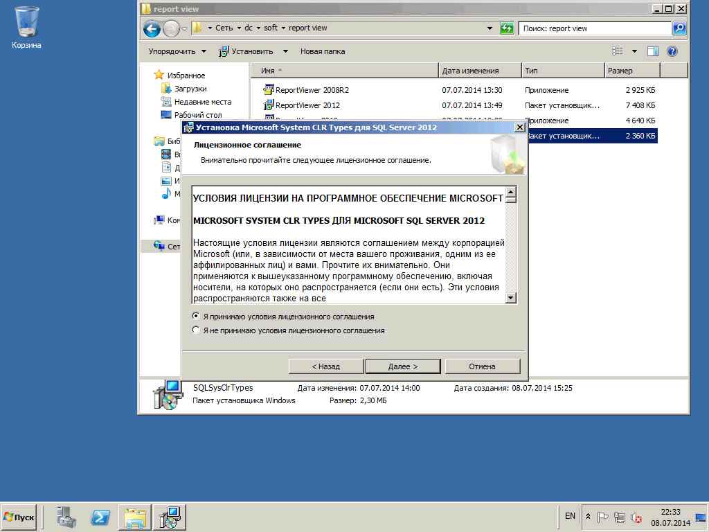Open the Пуск start menu
The height and width of the screenshot is (532, 709).
point(19,517)
